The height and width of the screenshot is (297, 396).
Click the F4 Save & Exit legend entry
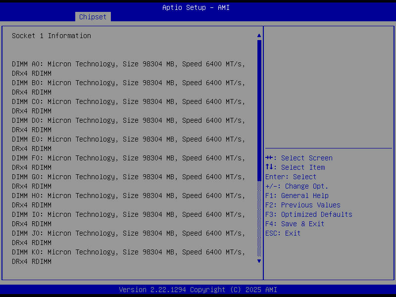(x=296, y=223)
